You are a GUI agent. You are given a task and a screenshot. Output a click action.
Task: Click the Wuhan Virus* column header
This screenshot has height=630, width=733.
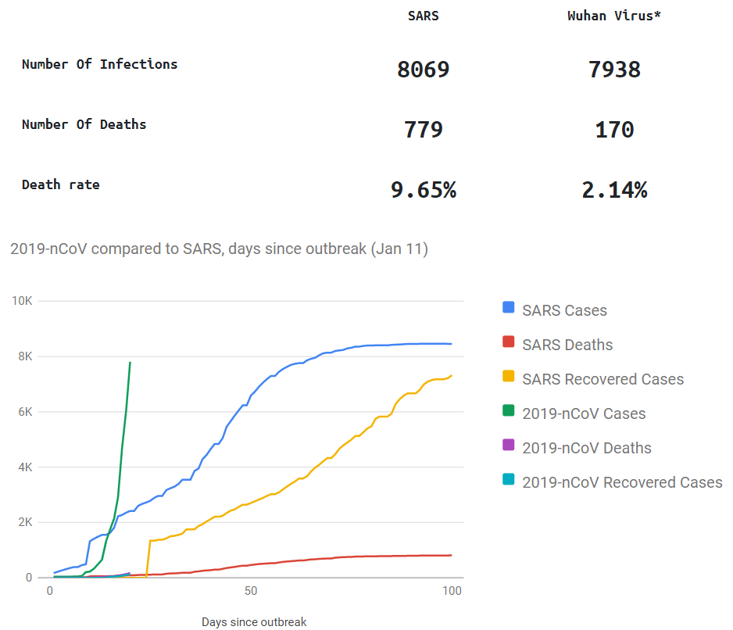coord(614,16)
